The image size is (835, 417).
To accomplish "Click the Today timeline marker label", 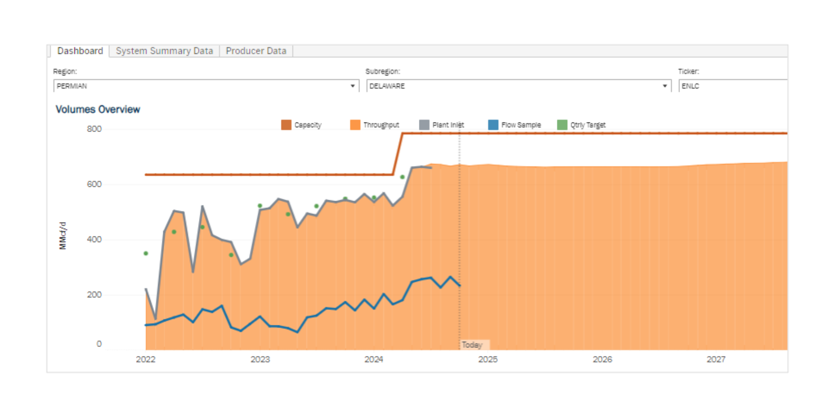I will click(472, 345).
